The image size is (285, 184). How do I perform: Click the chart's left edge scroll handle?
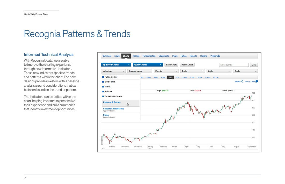pyautogui.click(x=102, y=141)
